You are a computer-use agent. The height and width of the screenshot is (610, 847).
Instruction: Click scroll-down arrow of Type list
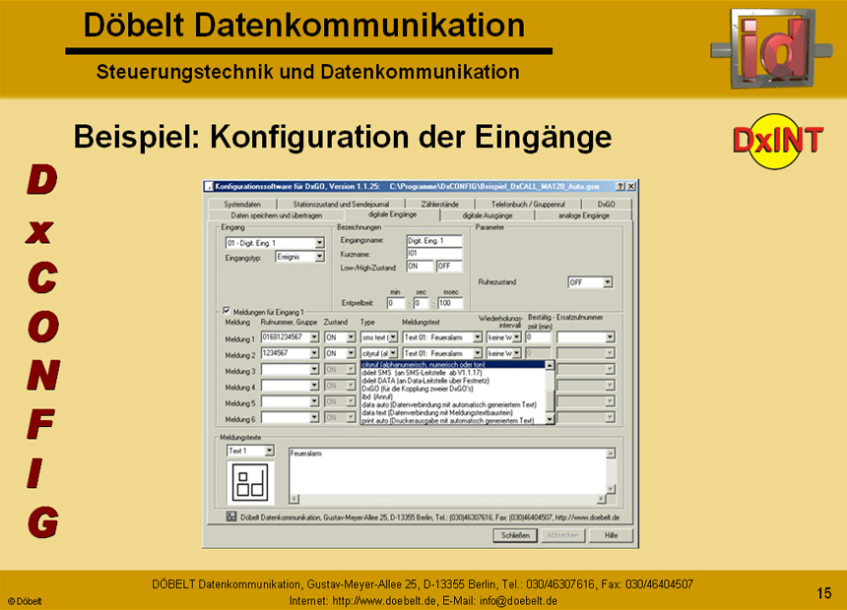(x=550, y=419)
